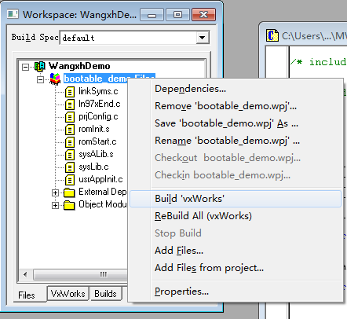Click the C source file icon in editor title
Screen dimensions: 347x319
272,35
